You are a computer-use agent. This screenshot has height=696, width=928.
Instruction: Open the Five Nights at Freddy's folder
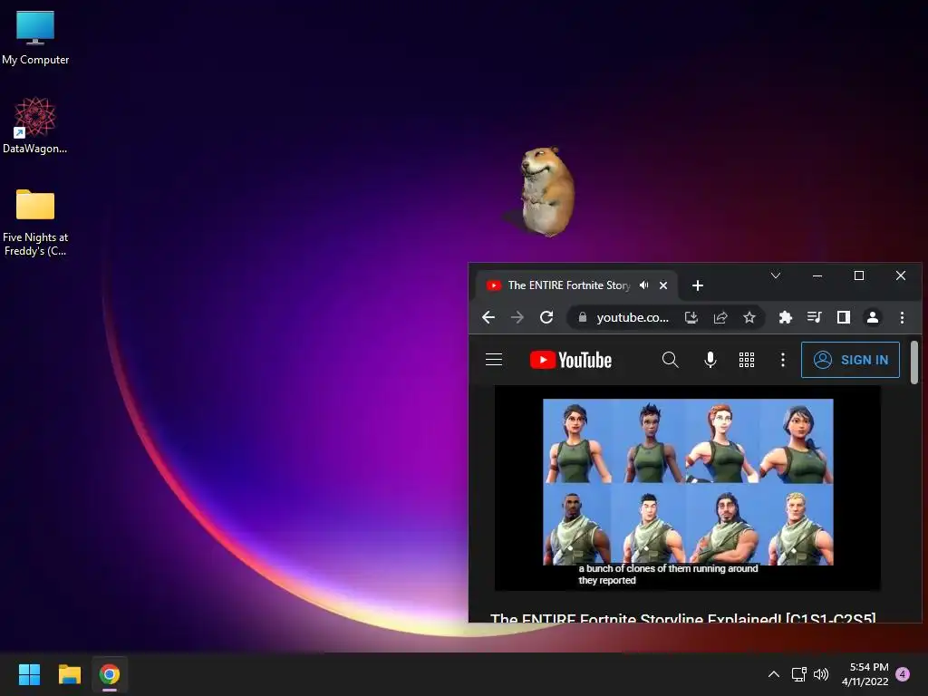coord(35,223)
